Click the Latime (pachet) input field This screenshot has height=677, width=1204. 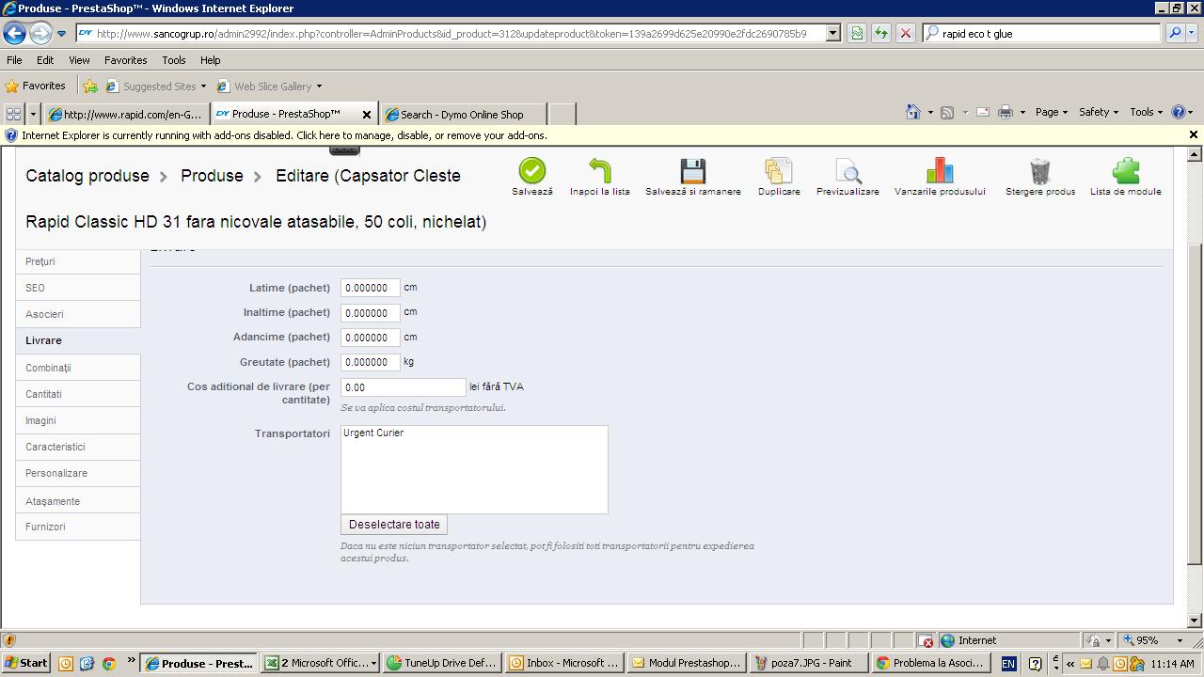pyautogui.click(x=371, y=288)
